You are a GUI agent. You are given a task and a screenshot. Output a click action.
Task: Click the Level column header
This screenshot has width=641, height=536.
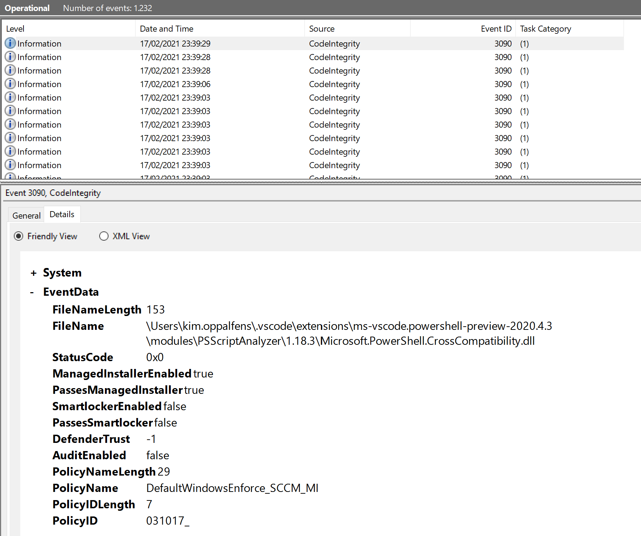(15, 28)
